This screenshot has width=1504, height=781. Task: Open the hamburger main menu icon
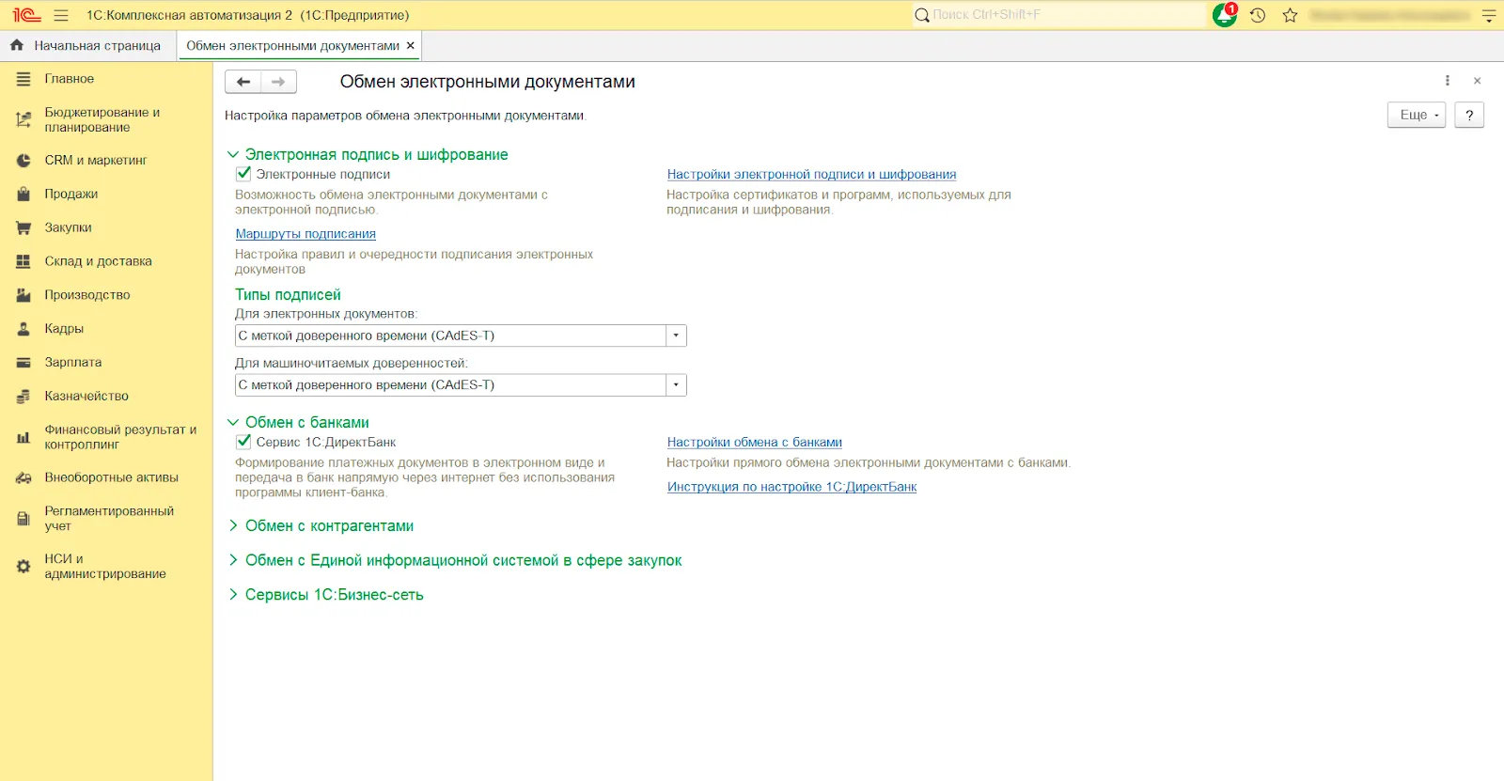tap(61, 15)
